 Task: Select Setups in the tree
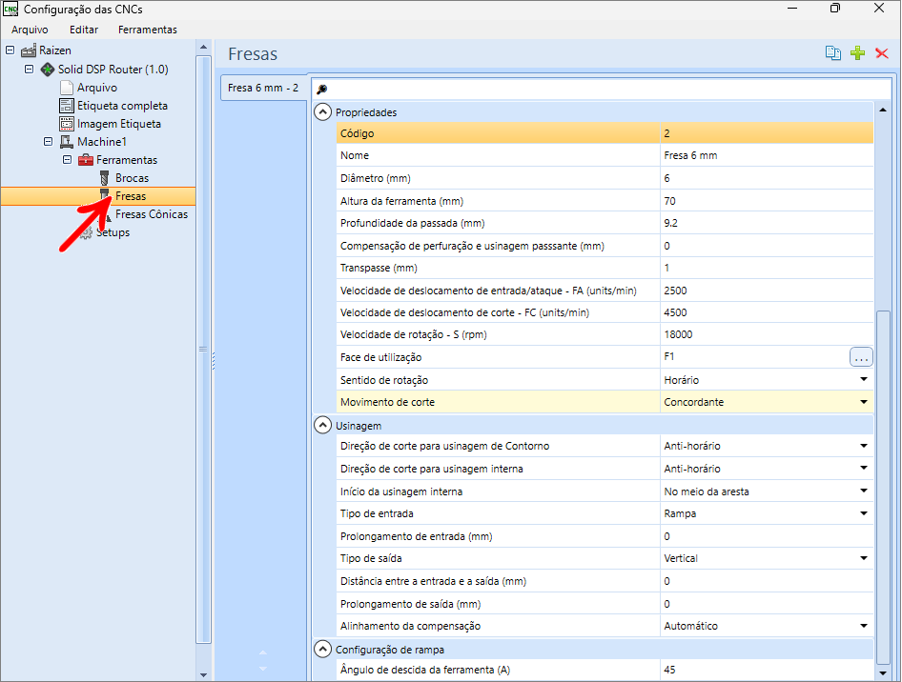click(x=113, y=232)
